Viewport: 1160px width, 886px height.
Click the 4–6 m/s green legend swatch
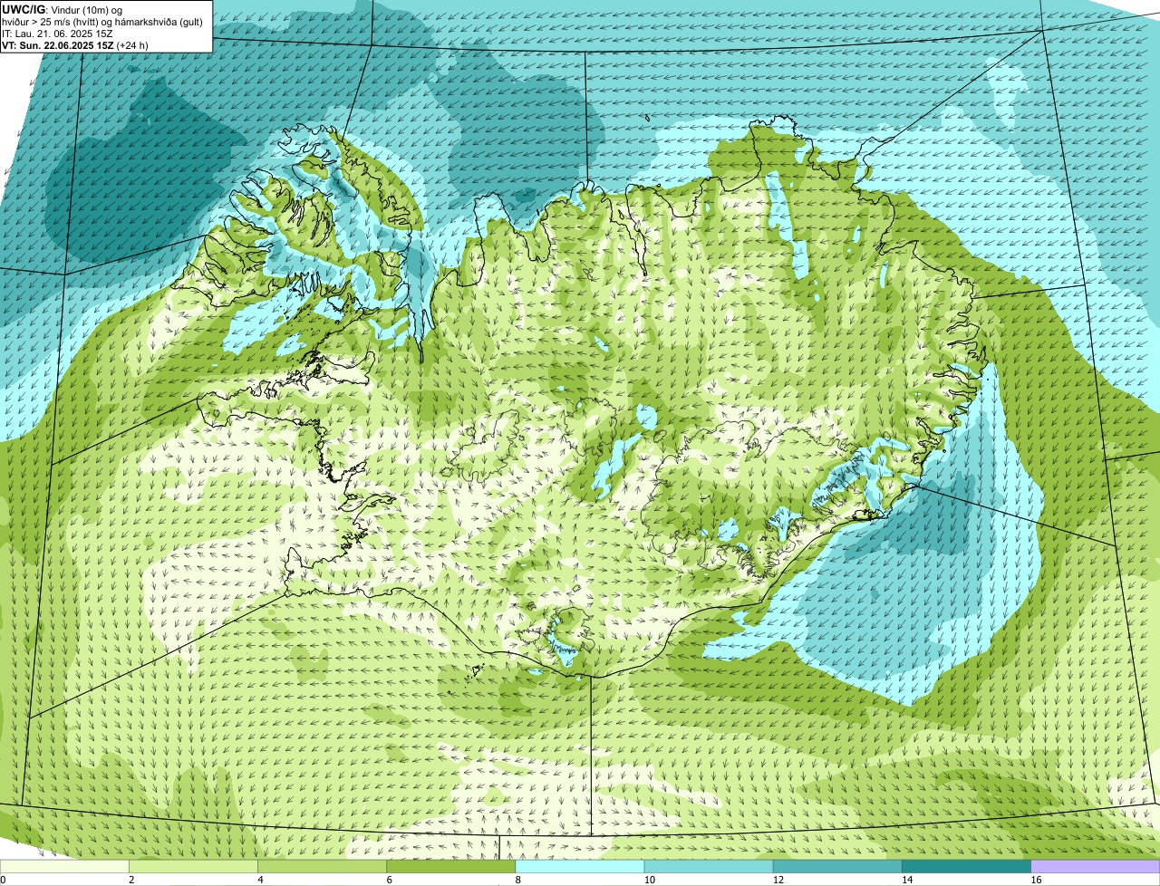(x=322, y=867)
